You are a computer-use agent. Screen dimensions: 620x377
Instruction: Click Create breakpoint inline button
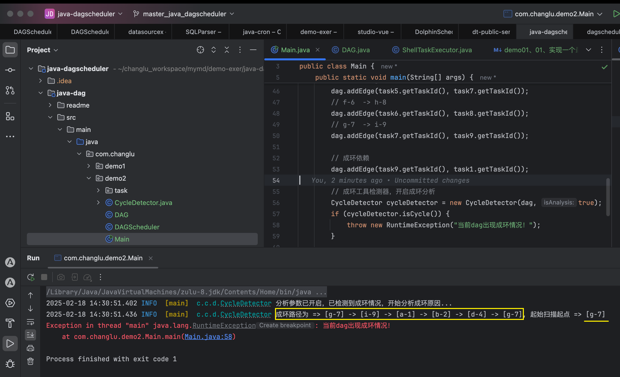click(285, 325)
